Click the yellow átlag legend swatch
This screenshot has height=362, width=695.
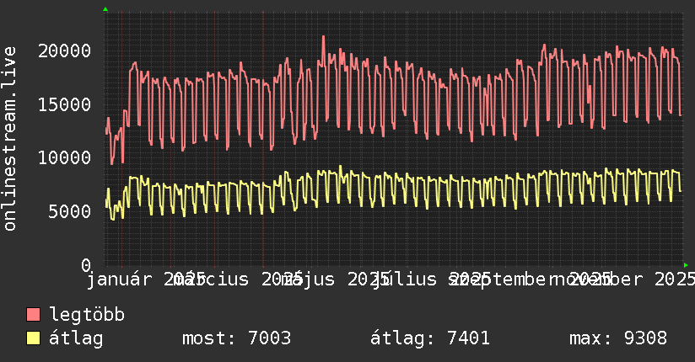coord(33,338)
